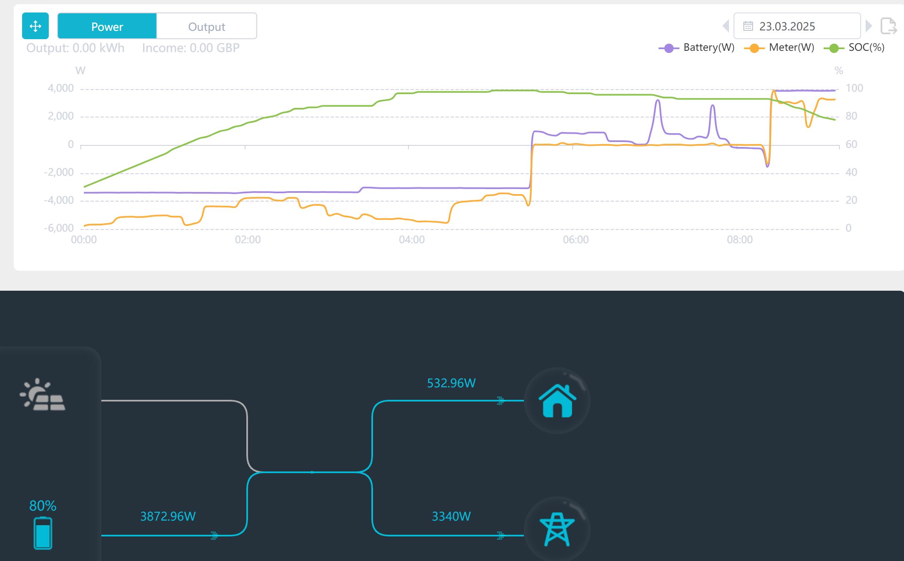Export chart data icon

tap(888, 26)
